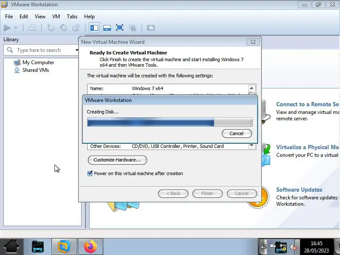Viewport: 340px width, 255px height.
Task: Click the Creating Disk progress bar
Action: tap(170, 122)
